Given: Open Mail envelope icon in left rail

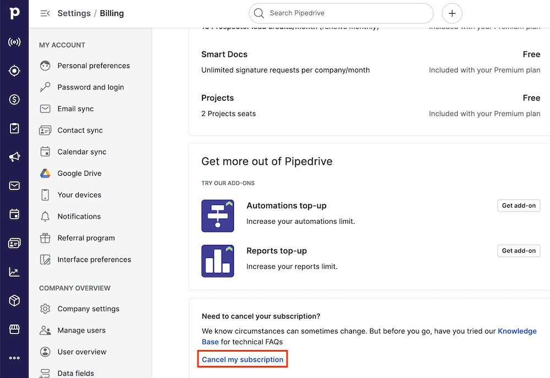Looking at the screenshot, I should tap(14, 186).
